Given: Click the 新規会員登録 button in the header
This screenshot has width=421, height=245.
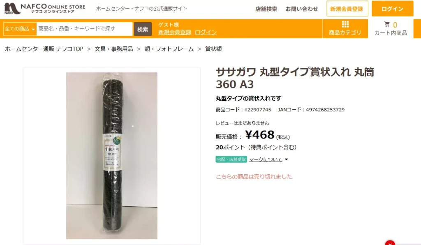Looking at the screenshot, I should coord(347,9).
